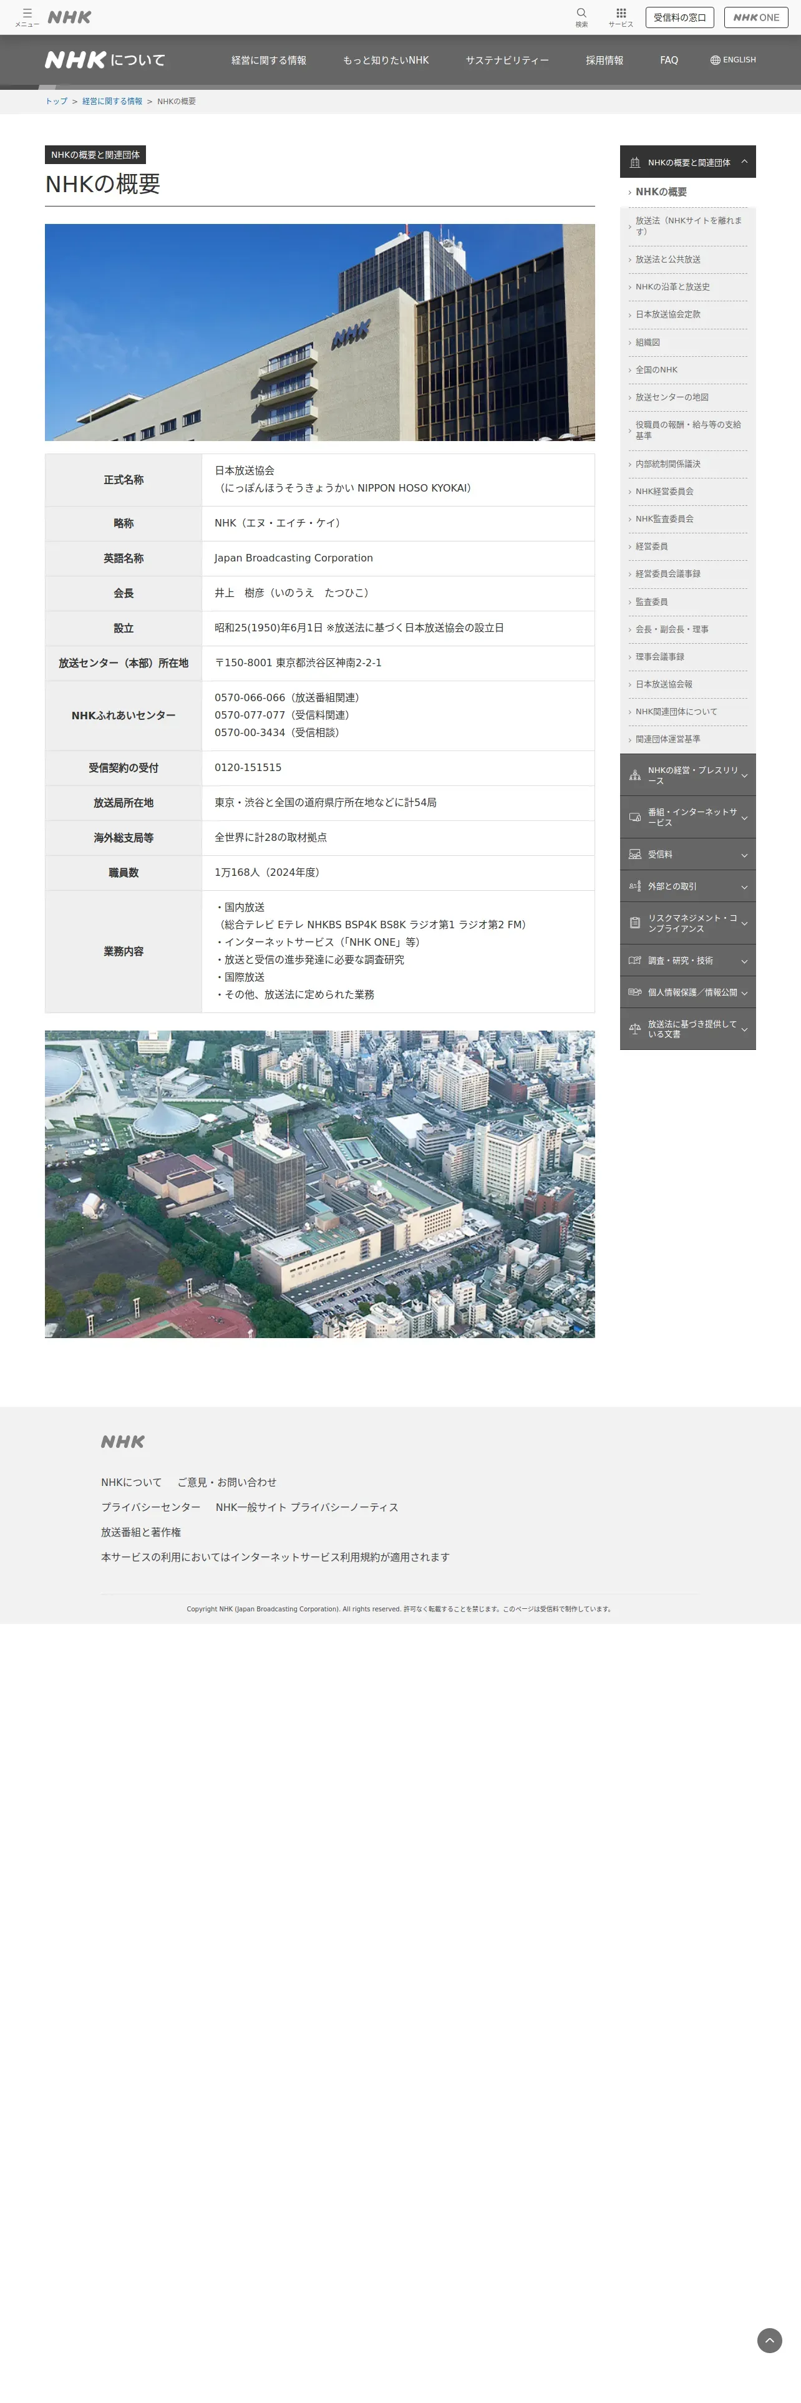Screen dimensions: 801x2403
Task: Open the 経営に関する情報 nav menu
Action: coord(268,60)
